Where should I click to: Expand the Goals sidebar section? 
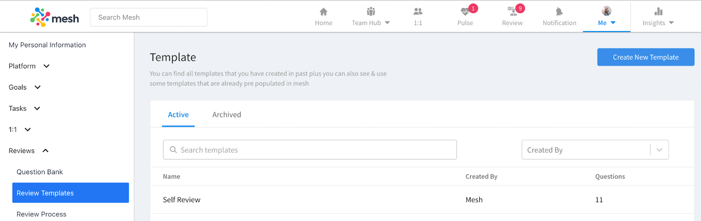tap(38, 87)
